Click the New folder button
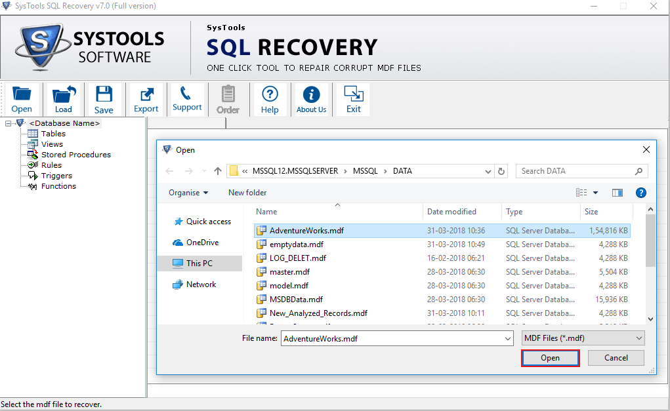670x411 pixels. pos(247,193)
